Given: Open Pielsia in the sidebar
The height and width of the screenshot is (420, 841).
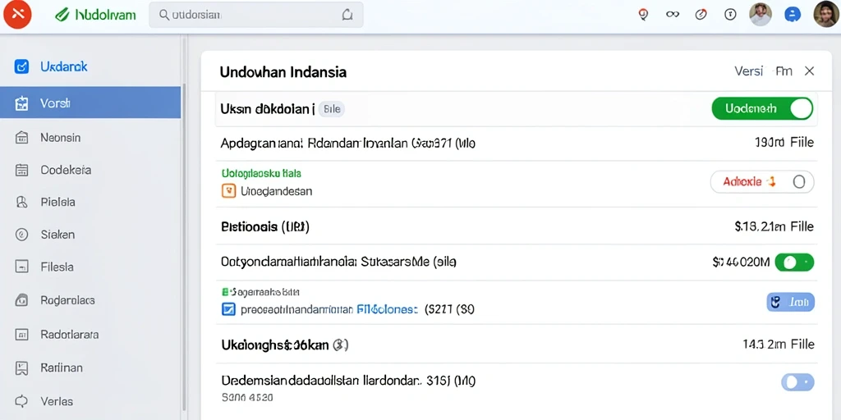Looking at the screenshot, I should [58, 202].
